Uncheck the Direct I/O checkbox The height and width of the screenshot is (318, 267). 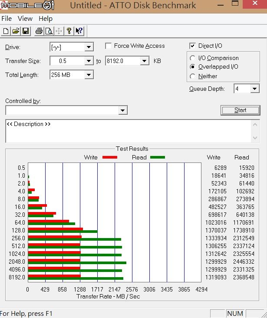(192, 46)
